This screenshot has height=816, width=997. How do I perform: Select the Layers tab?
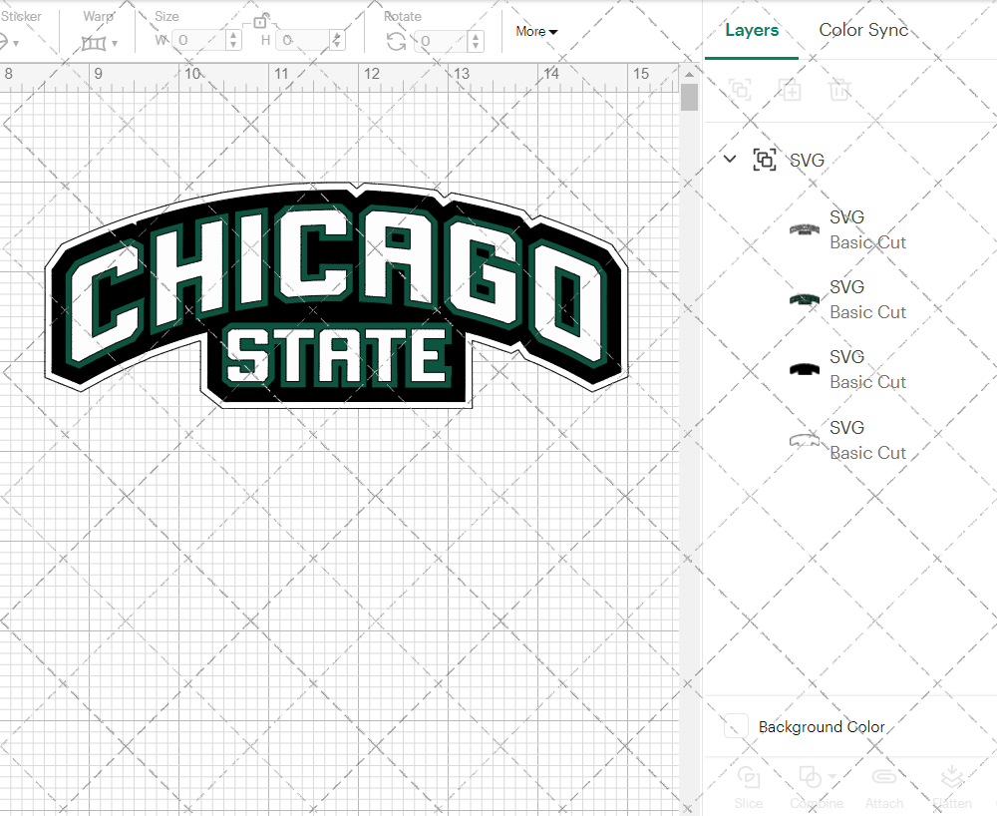(752, 30)
